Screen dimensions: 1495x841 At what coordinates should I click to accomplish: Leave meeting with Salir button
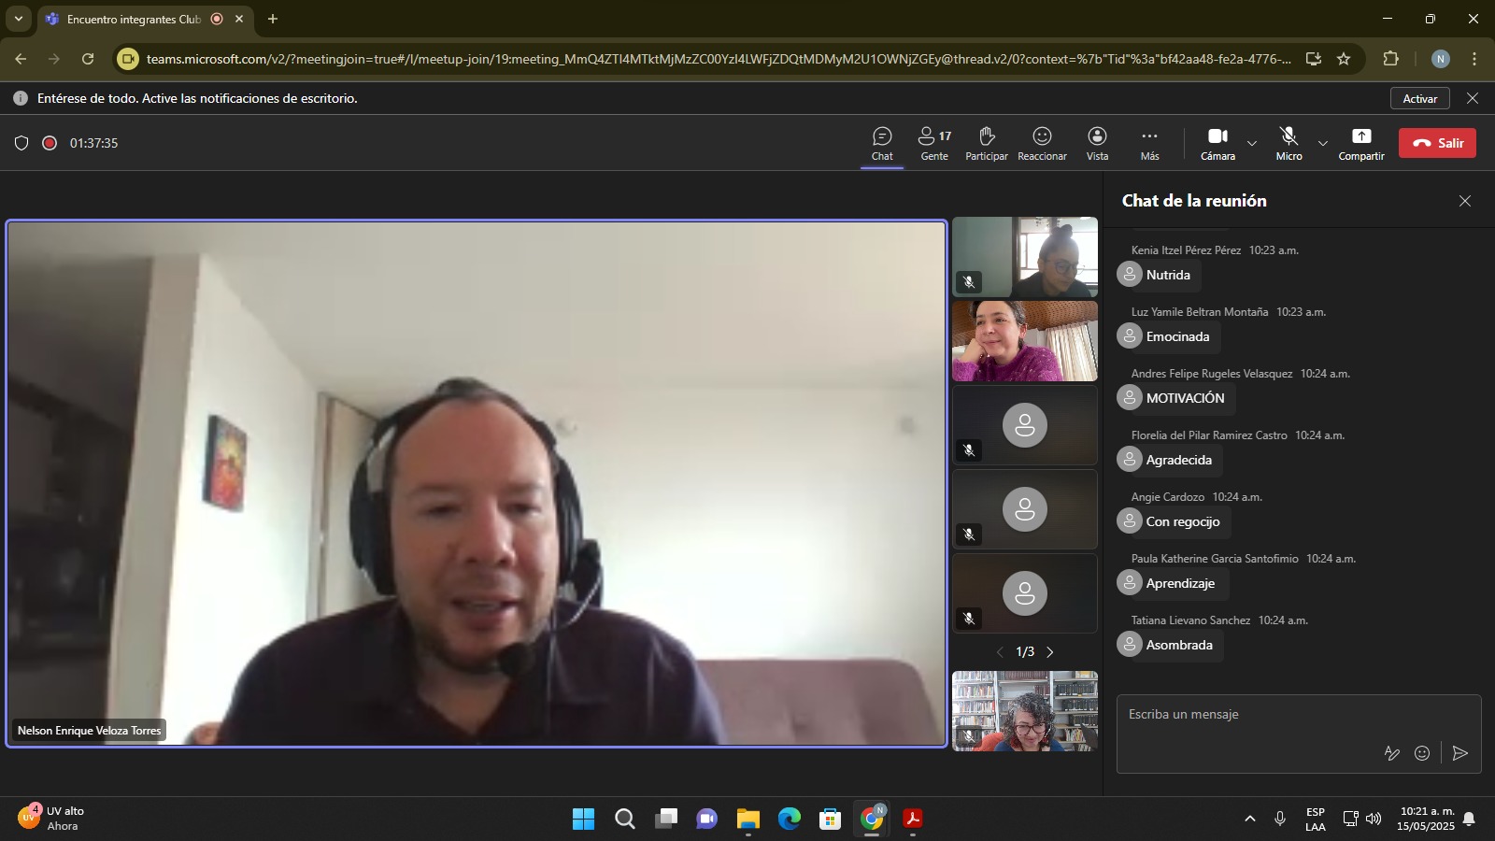tap(1437, 143)
